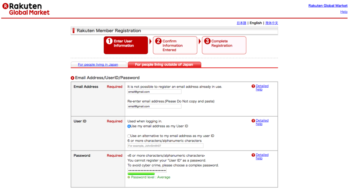Switch to For people living in Japan tab
The height and width of the screenshot is (191, 349).
[x=98, y=65]
